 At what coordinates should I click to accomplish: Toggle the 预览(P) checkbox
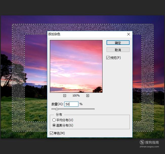pos(108,57)
